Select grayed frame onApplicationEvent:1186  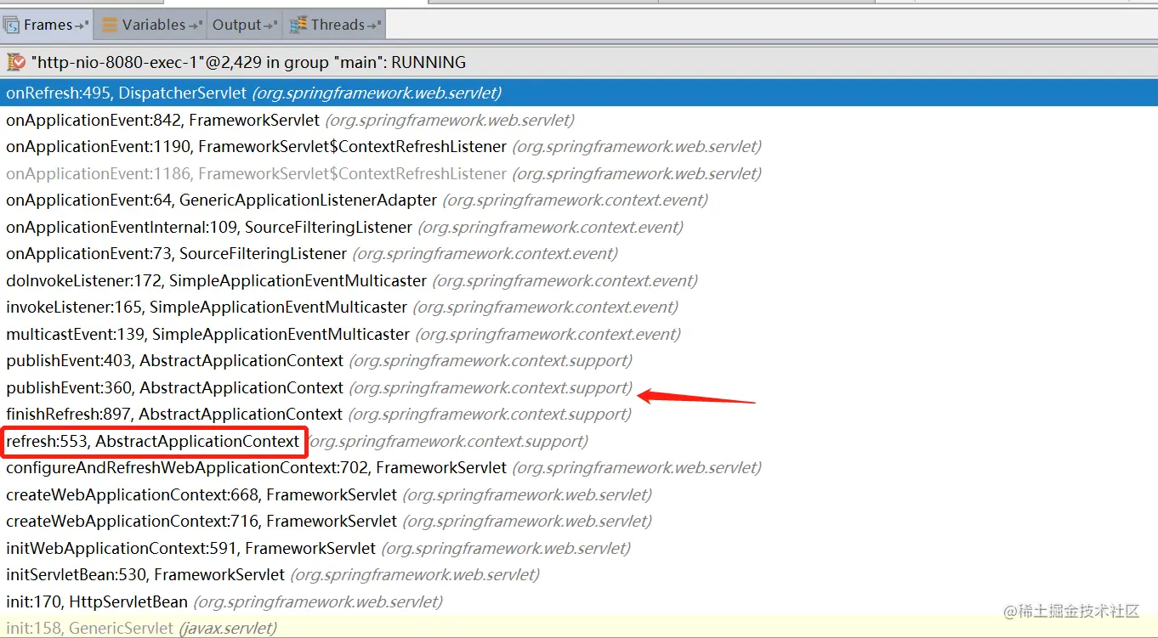[579, 173]
